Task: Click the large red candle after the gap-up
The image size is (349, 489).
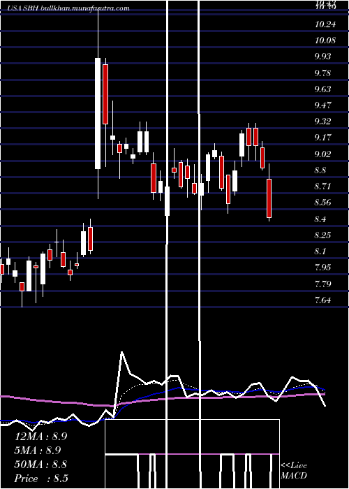Action: tap(105, 94)
